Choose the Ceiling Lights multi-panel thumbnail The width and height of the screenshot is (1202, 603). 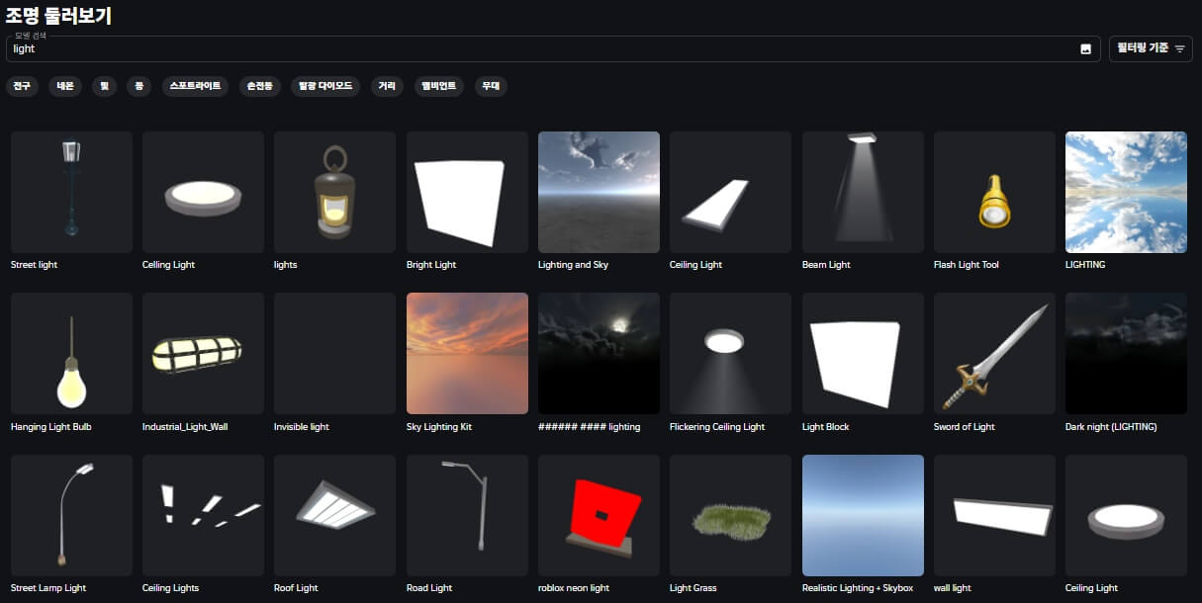pos(203,515)
